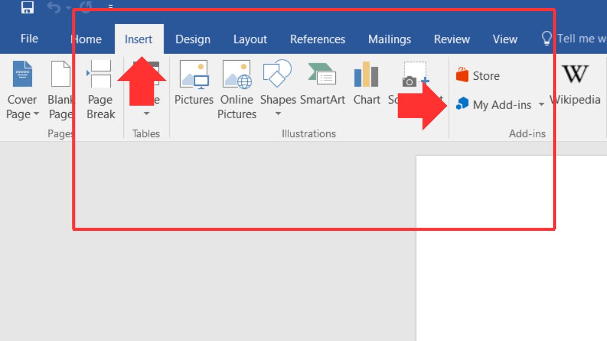Insert a Cover Page
Image resolution: width=607 pixels, height=341 pixels.
[x=22, y=89]
